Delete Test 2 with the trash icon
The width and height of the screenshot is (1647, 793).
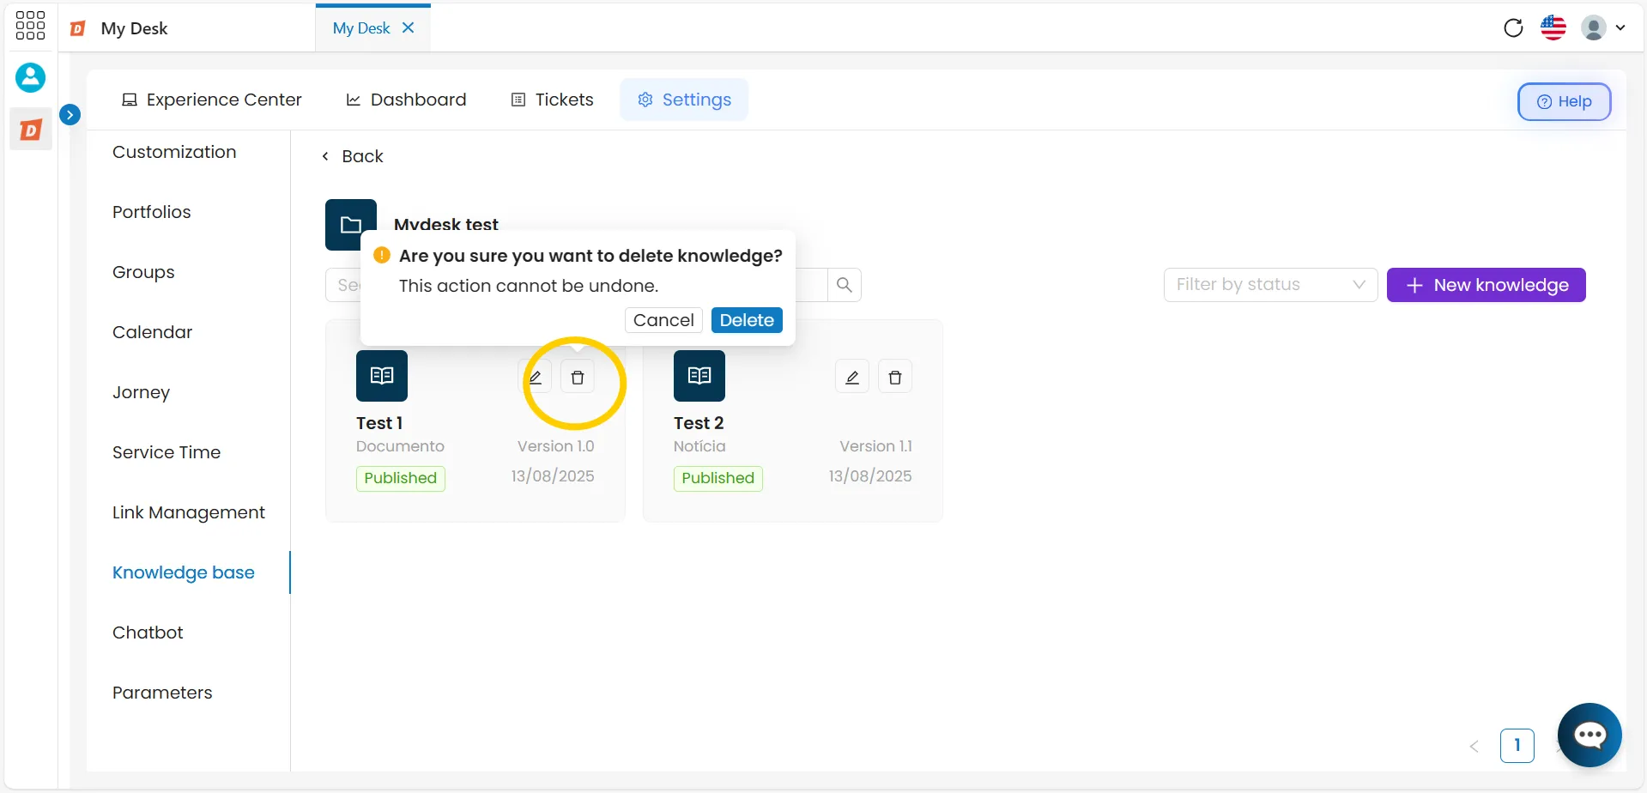[895, 377]
